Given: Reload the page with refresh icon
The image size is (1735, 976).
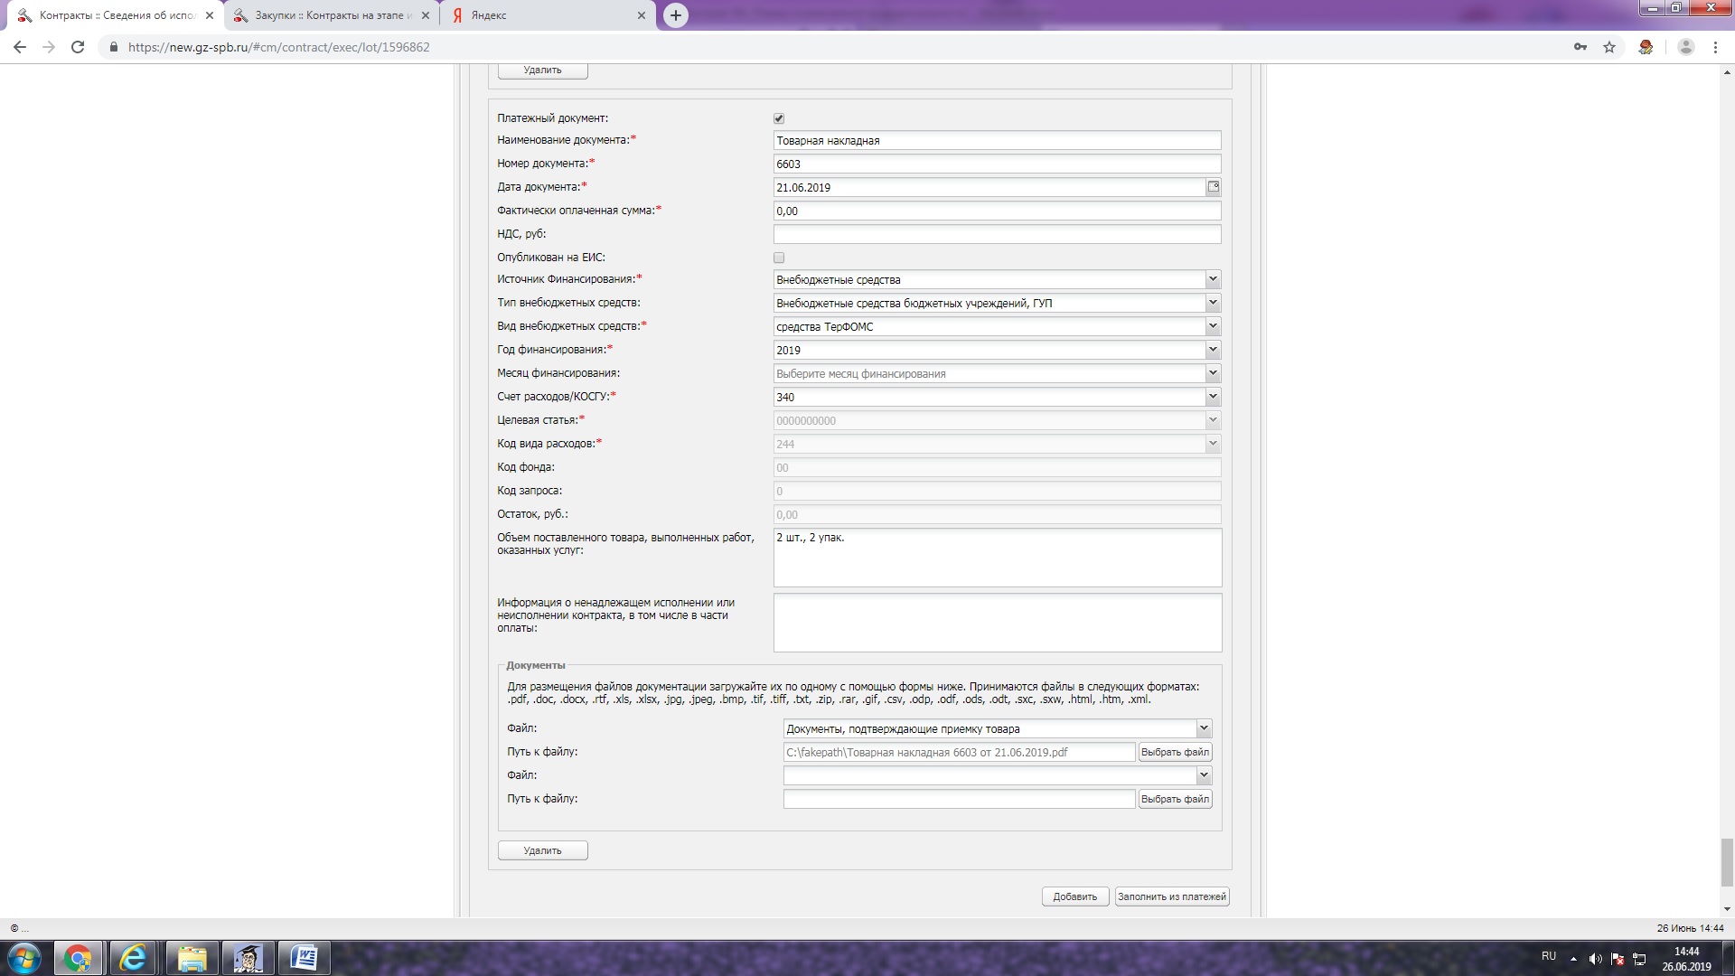Looking at the screenshot, I should tap(78, 47).
